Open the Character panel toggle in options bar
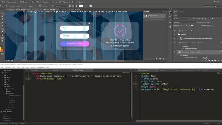Viewport: 222px width, 125px height. coord(91,6)
